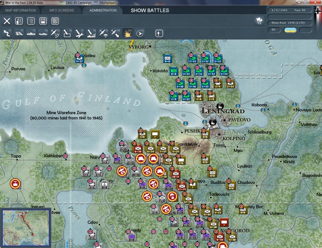Screen dimensions: 322x248
Task: Select the F10 Air Transfer mode icon
Action: (115, 33)
